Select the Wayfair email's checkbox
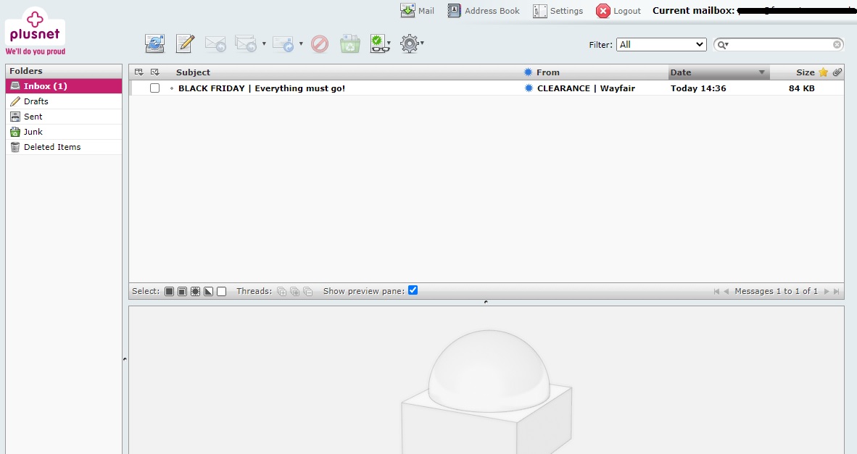This screenshot has height=454, width=857. 154,88
